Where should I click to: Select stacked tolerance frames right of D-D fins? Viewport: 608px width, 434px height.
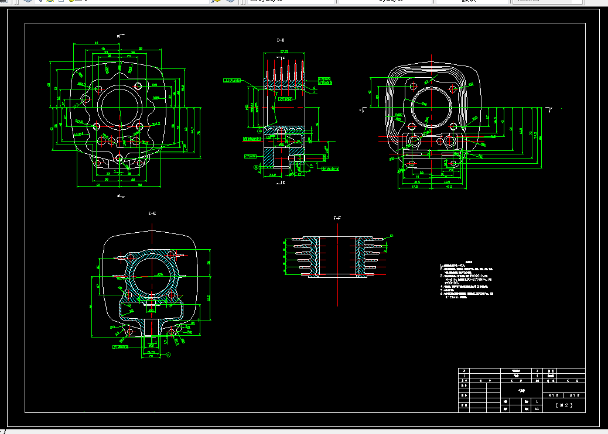(x=325, y=81)
